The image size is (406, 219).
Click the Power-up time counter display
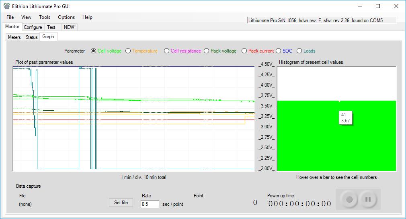(300, 204)
